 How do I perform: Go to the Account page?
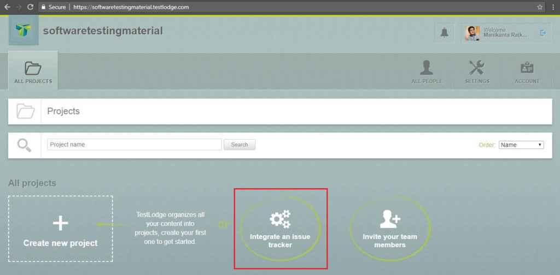point(527,71)
